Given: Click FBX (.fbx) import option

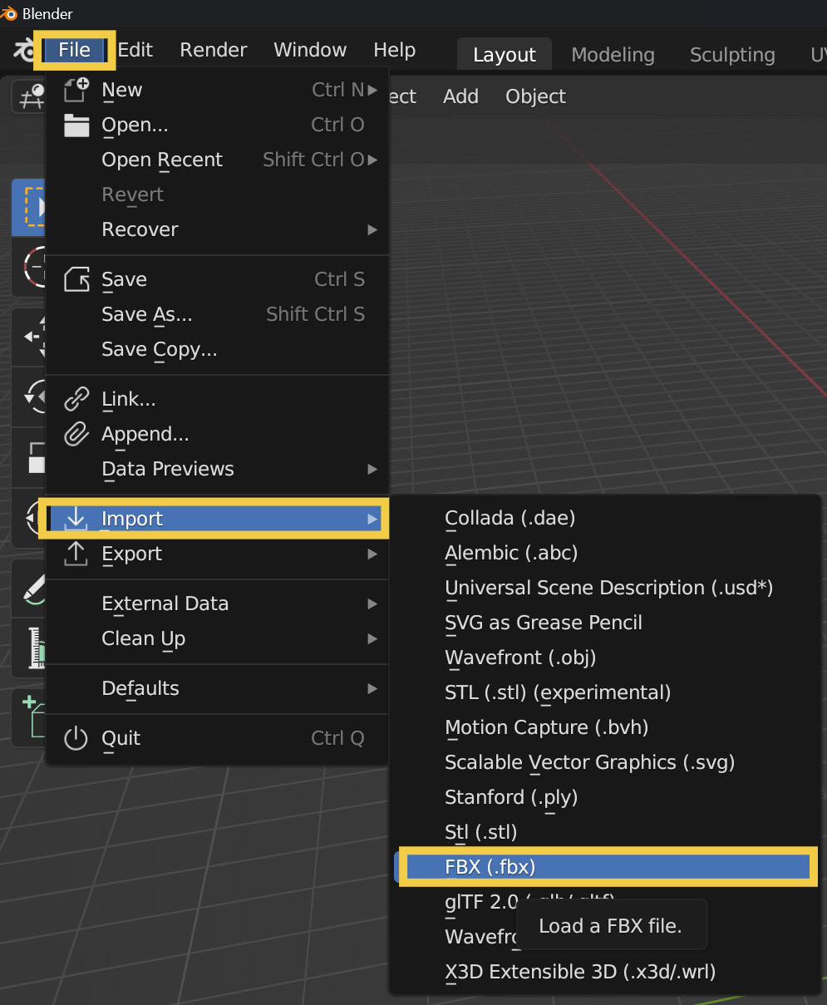Looking at the screenshot, I should (x=604, y=867).
